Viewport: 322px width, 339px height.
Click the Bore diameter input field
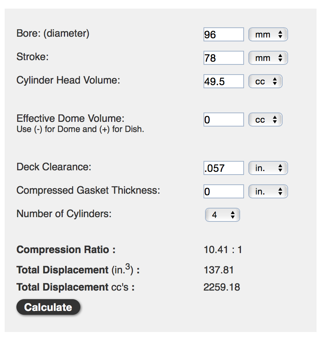tap(223, 35)
